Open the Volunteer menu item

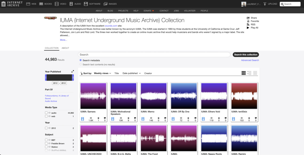pos(190,11)
